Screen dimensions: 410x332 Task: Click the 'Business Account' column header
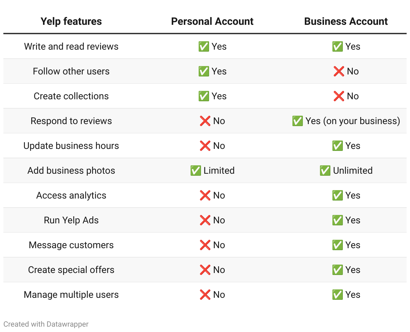346,21
